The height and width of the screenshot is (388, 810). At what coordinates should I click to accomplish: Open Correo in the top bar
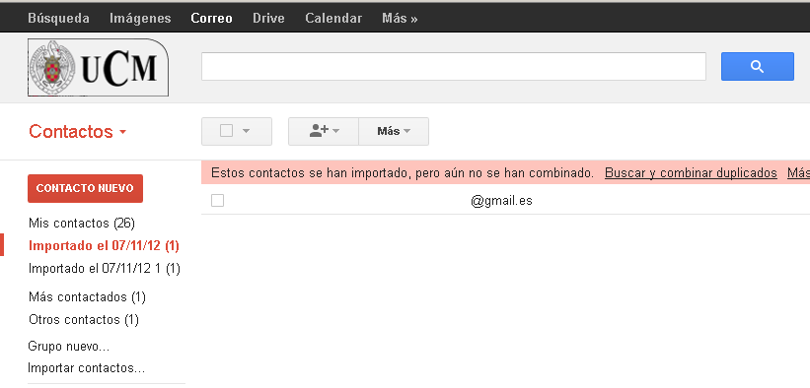tap(211, 18)
